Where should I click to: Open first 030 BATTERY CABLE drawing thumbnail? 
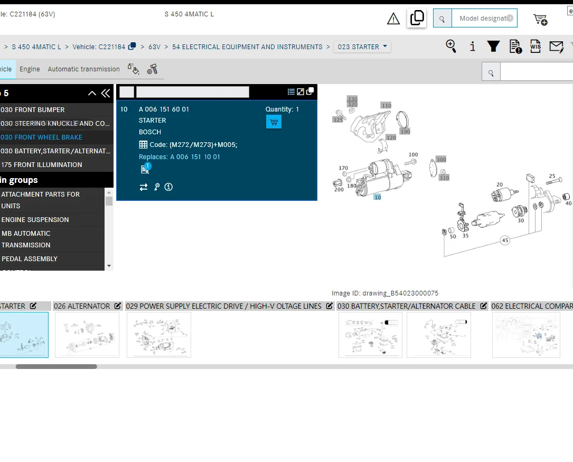[x=370, y=335]
